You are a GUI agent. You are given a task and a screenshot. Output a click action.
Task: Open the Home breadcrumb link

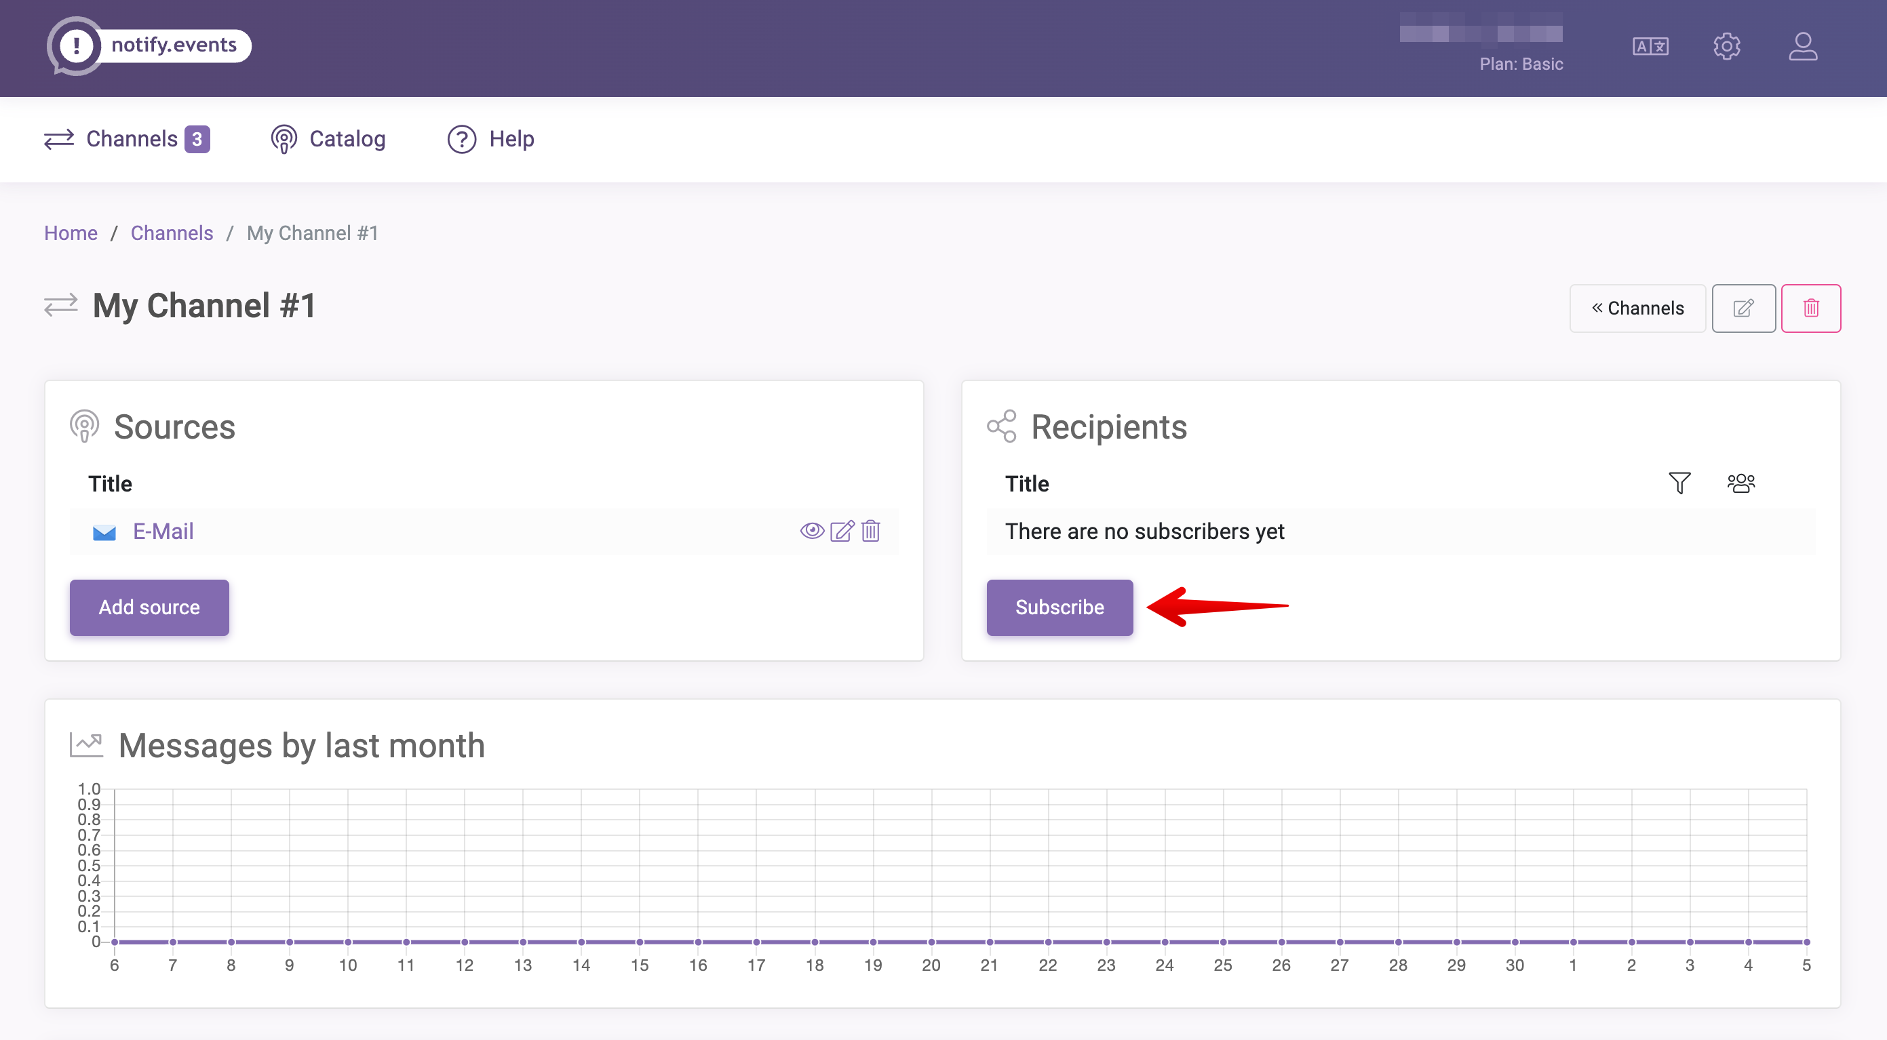[x=71, y=232]
